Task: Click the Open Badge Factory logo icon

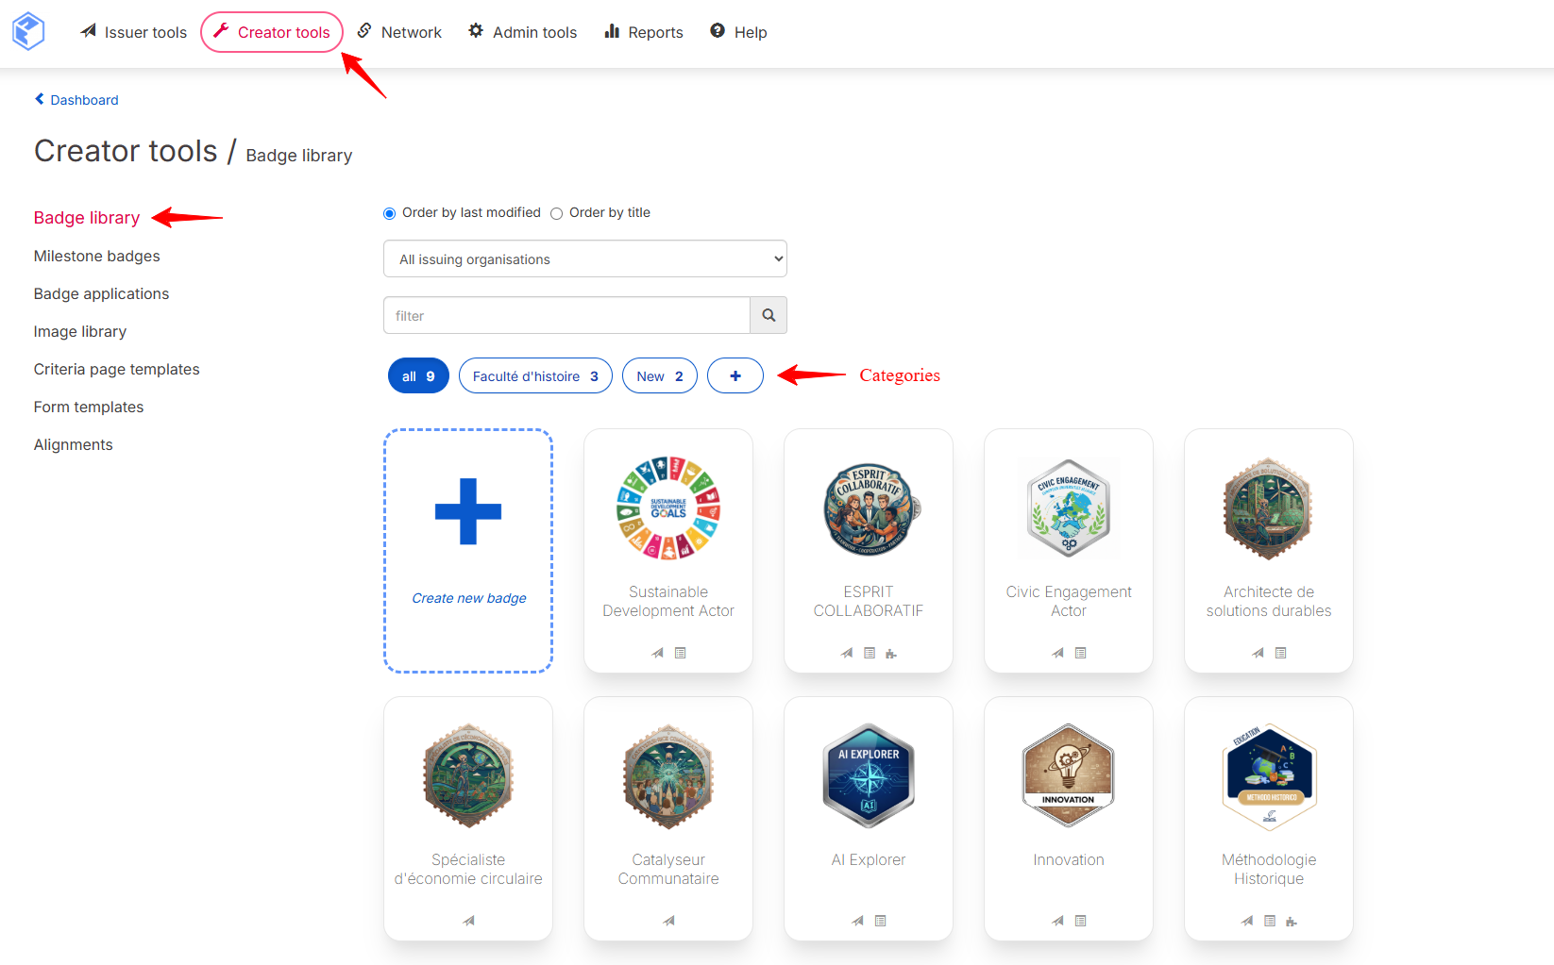Action: pos(28,31)
